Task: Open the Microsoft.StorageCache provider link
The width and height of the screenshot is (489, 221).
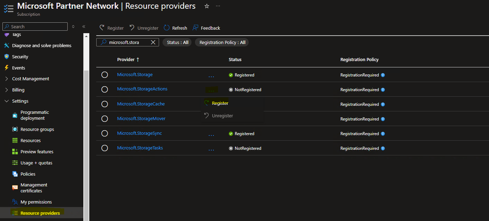Action: point(141,104)
